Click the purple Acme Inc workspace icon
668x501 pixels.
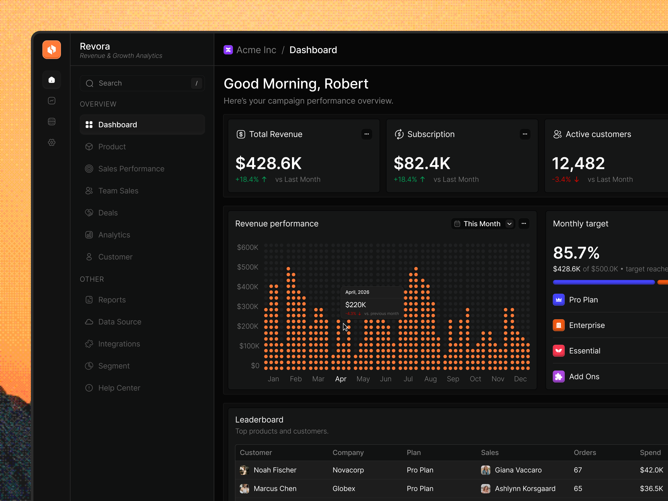tap(228, 50)
